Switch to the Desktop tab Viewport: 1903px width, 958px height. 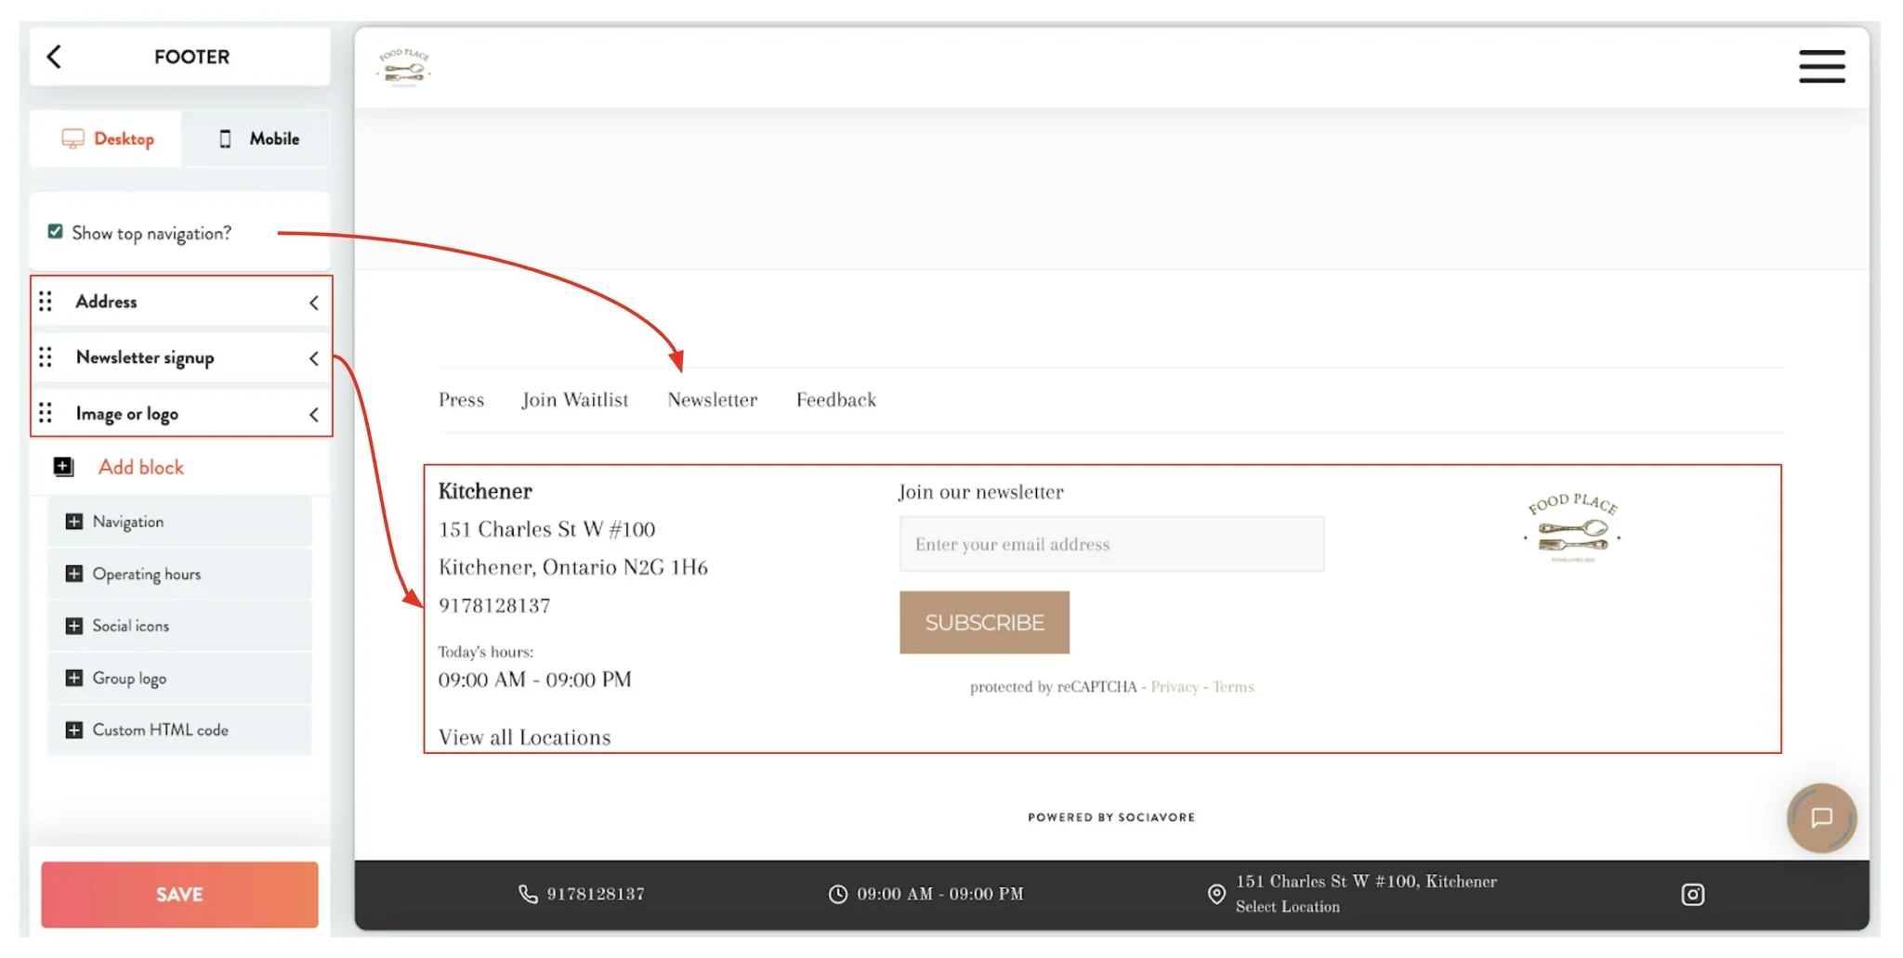click(106, 139)
